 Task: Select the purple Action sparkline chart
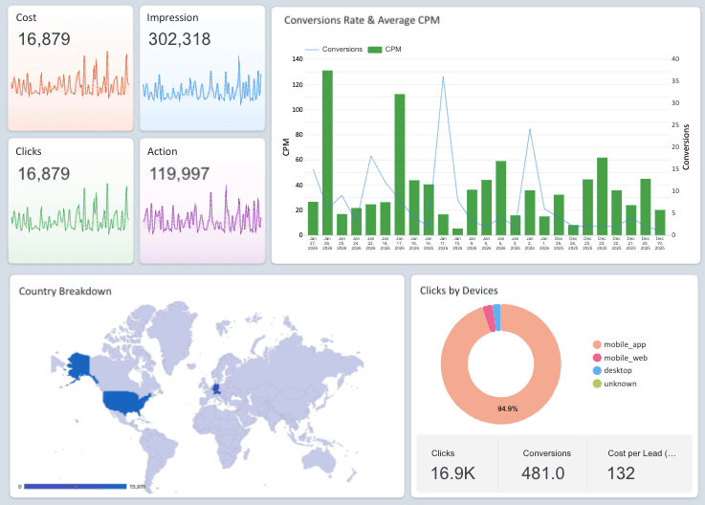pyautogui.click(x=202, y=211)
